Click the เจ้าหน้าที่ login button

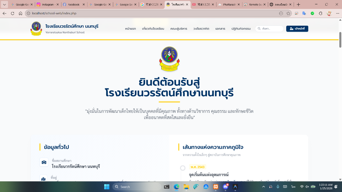[297, 29]
